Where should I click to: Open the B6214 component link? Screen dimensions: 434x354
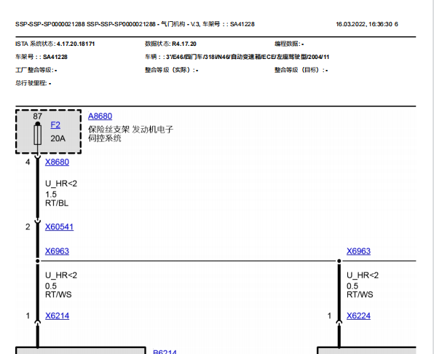[x=165, y=352]
